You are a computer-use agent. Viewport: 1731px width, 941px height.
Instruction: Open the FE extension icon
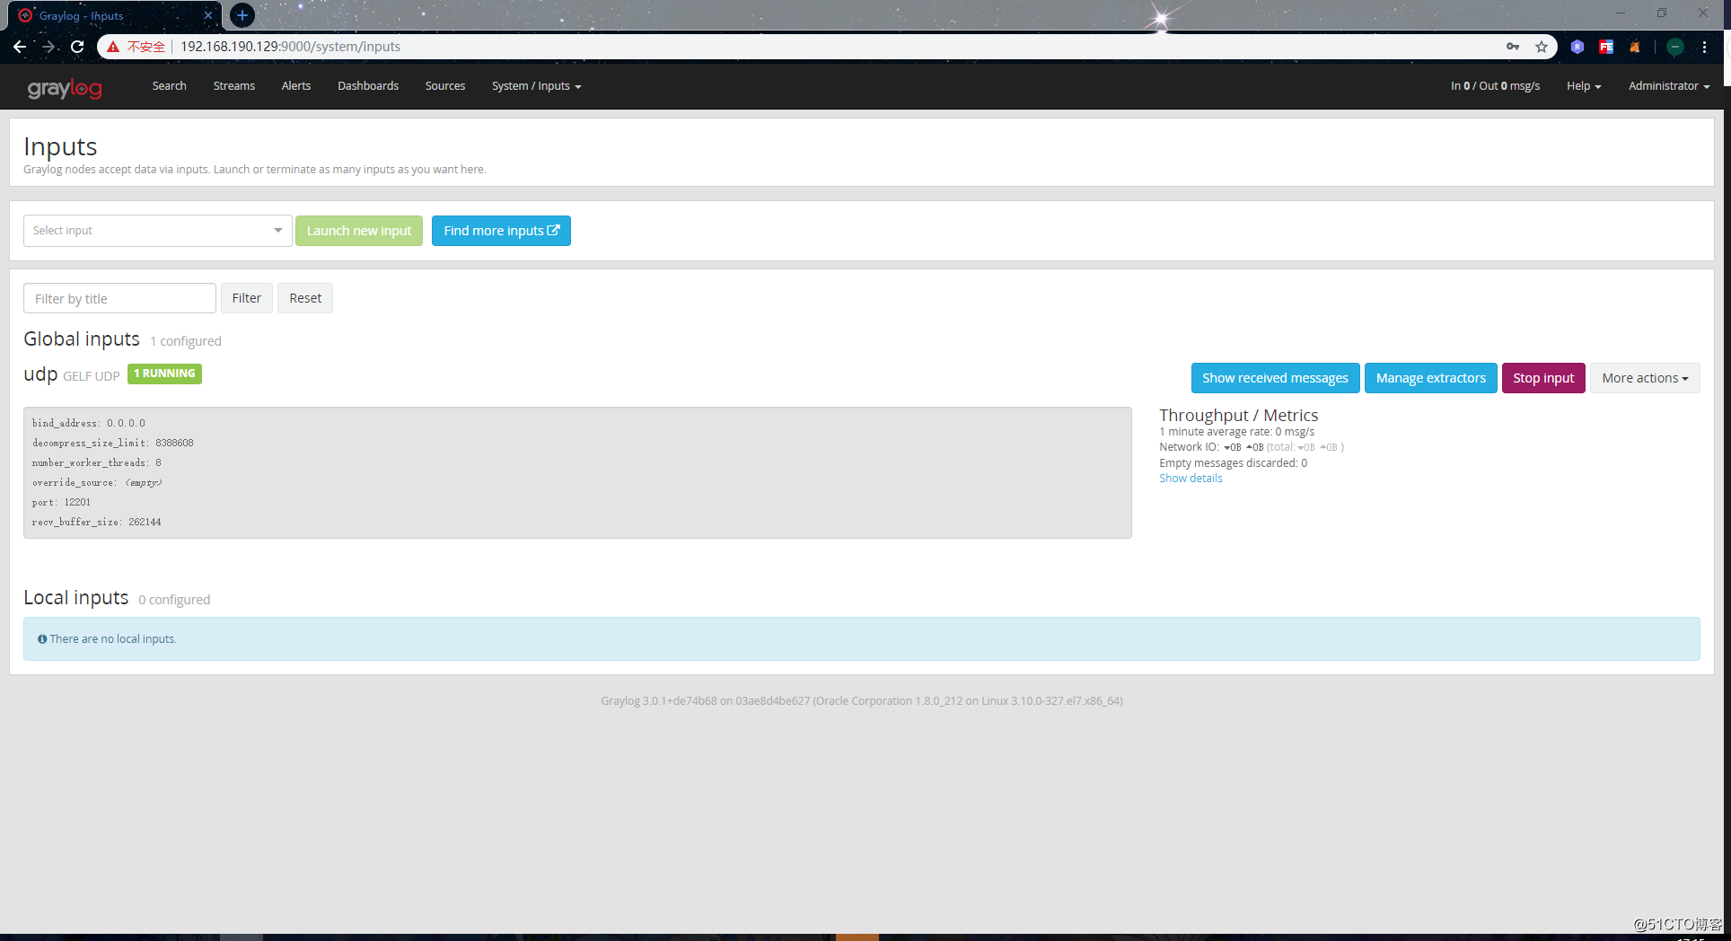[1606, 47]
